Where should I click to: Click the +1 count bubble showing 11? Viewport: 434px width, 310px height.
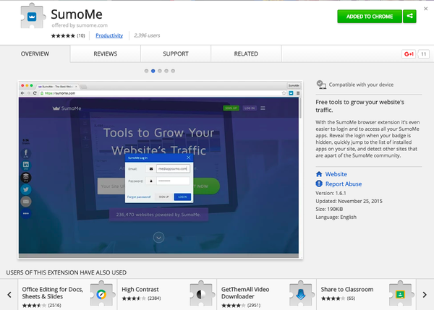(x=423, y=54)
